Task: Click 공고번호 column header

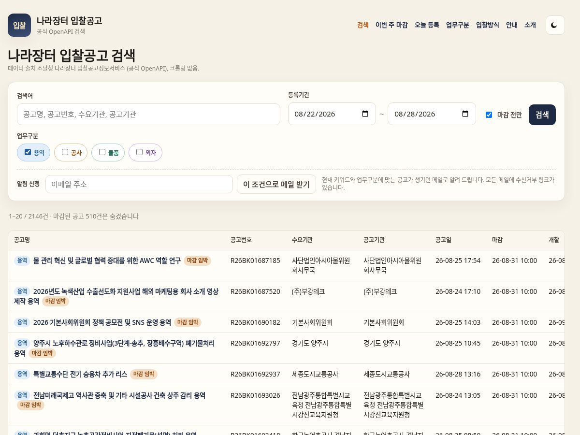Action: click(241, 240)
